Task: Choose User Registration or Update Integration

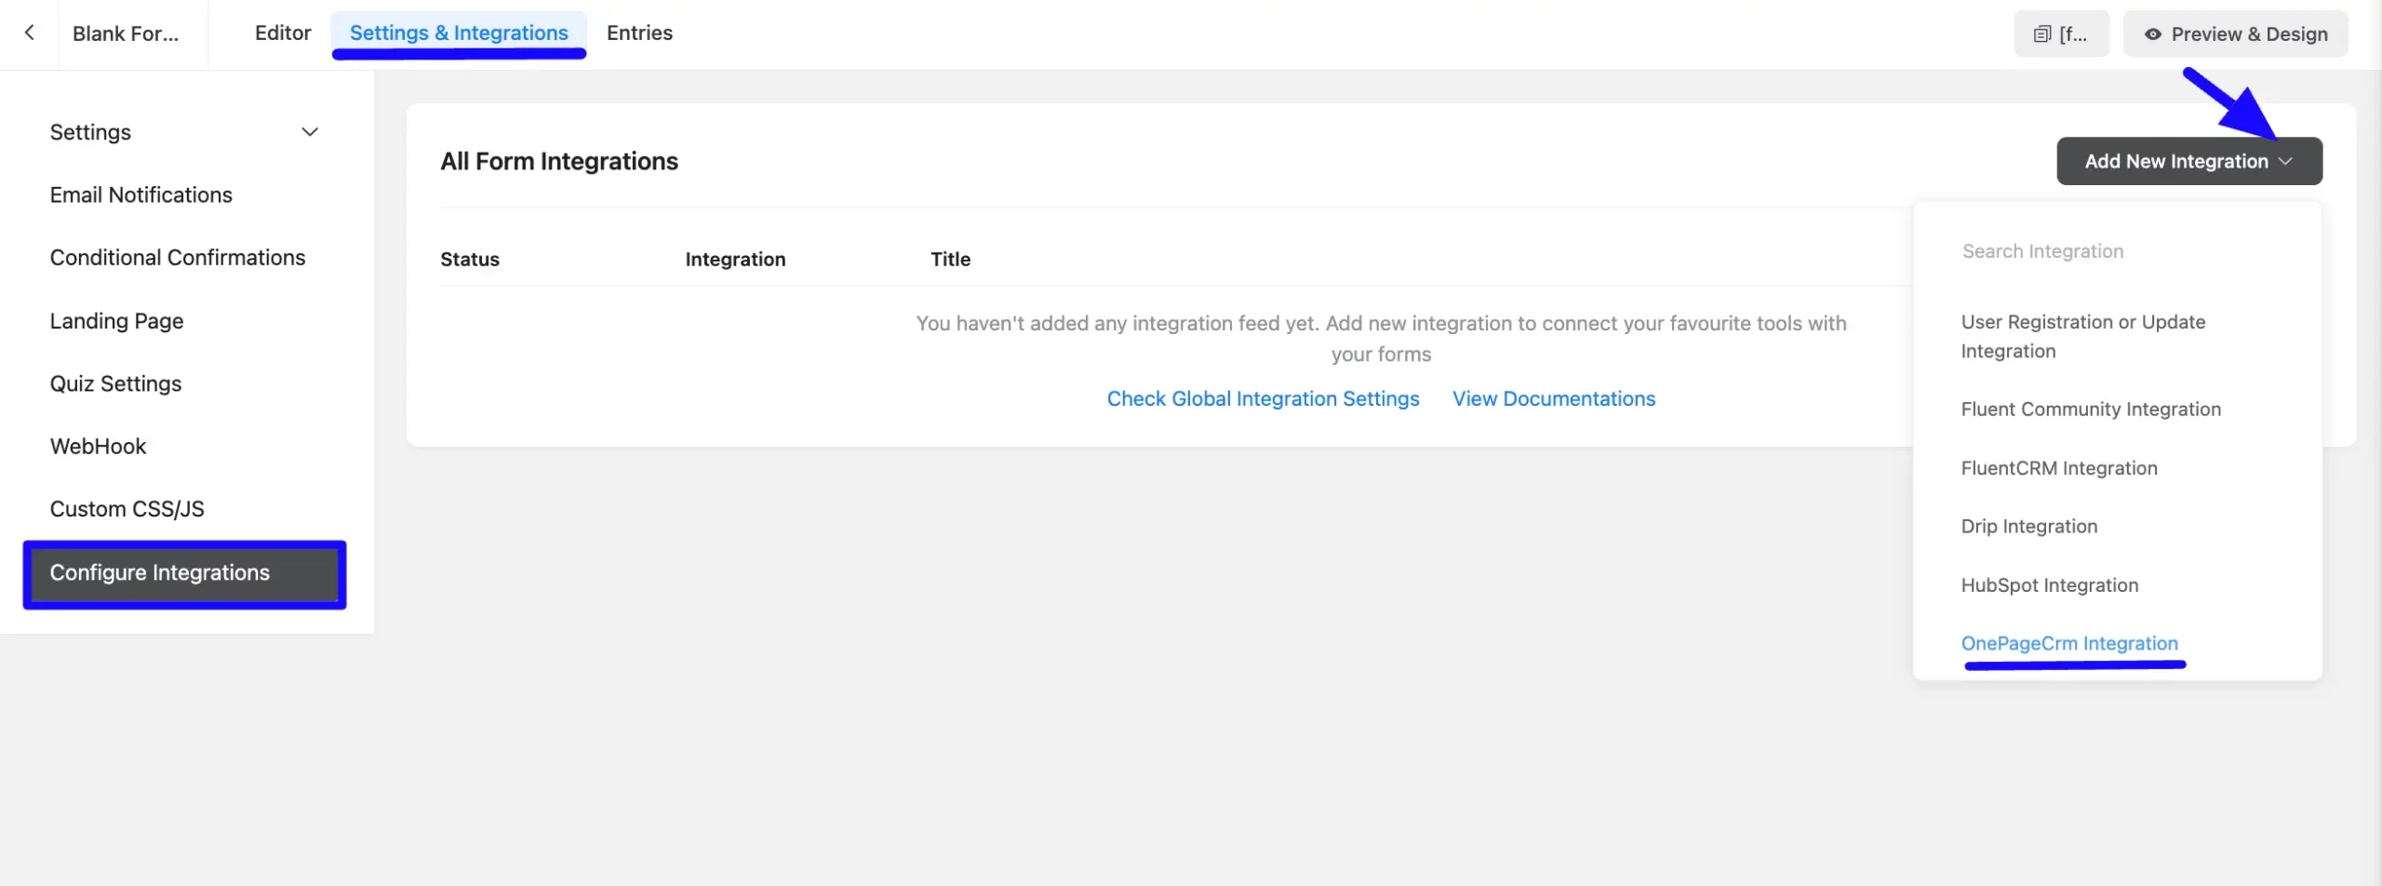Action: coord(2083,335)
